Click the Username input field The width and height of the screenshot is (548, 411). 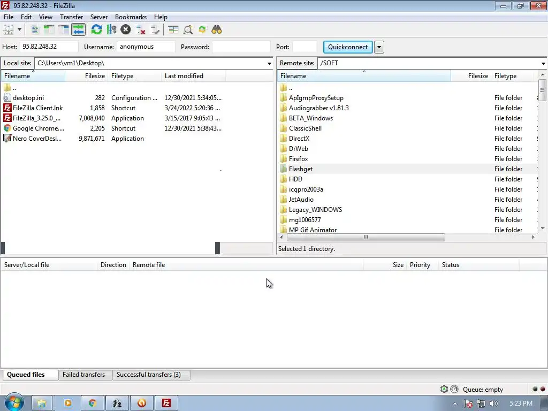146,47
